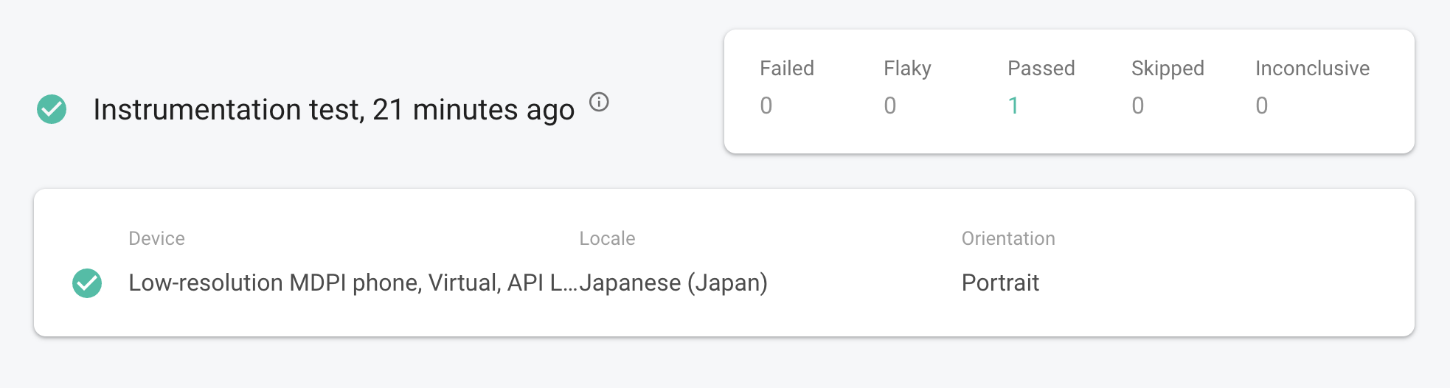Click the Locale column header
Viewport: 1450px width, 388px height.
[607, 239]
